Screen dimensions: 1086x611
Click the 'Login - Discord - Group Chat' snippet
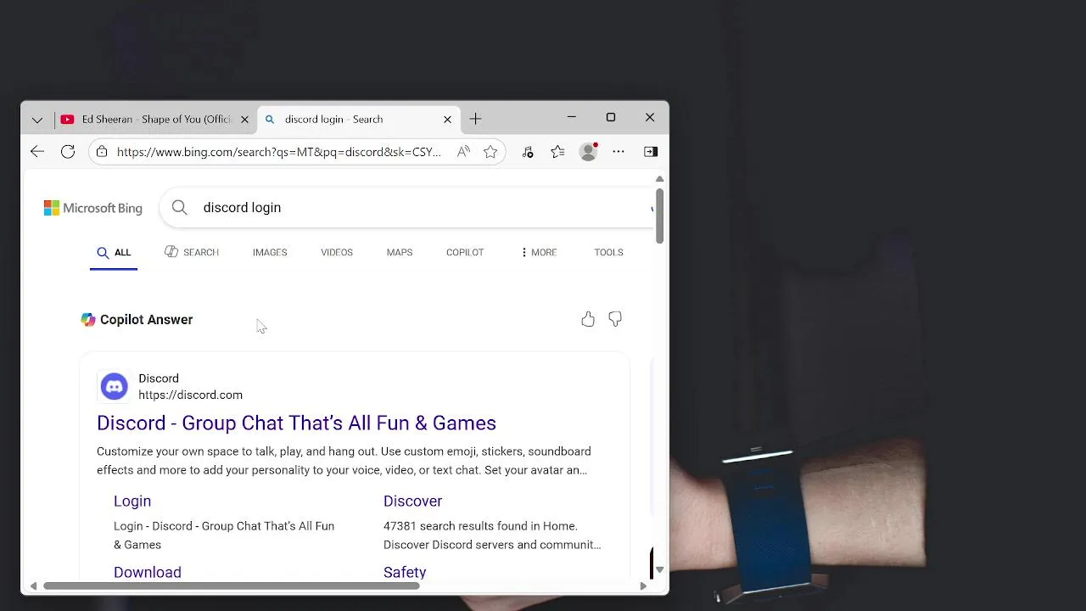[224, 535]
